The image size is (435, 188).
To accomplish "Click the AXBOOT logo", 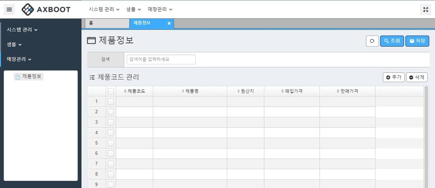I will coord(46,10).
